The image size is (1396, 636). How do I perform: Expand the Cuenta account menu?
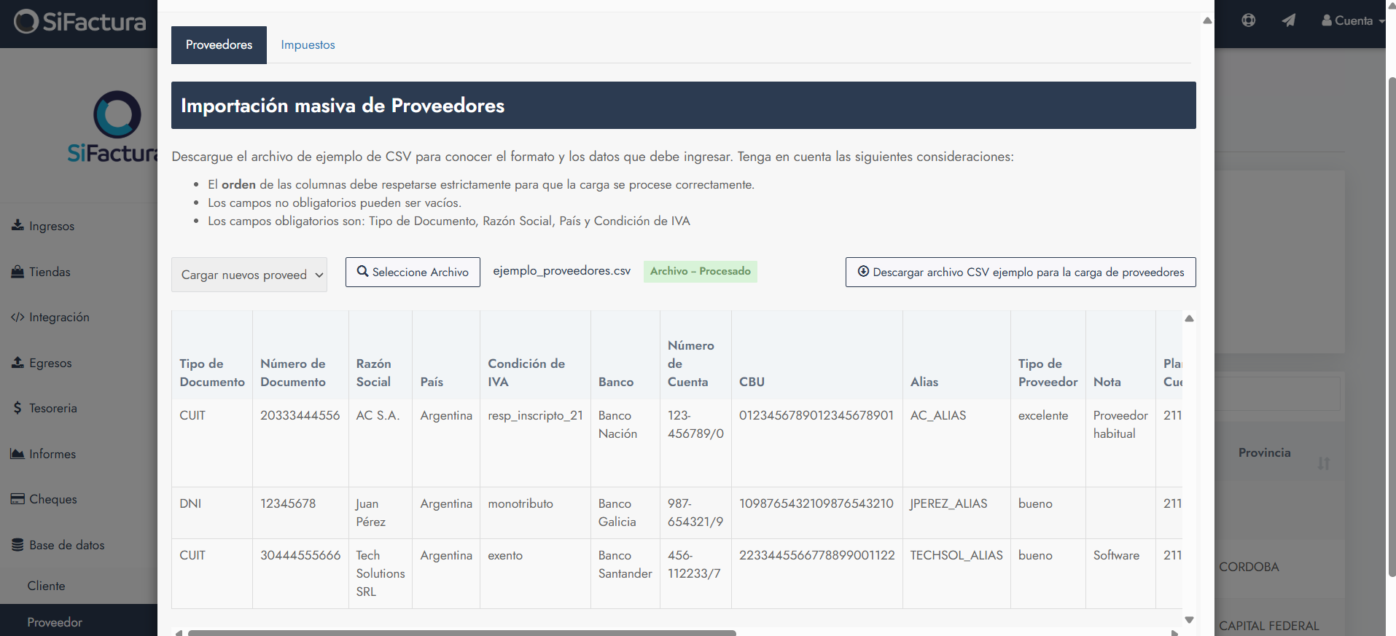[1352, 20]
